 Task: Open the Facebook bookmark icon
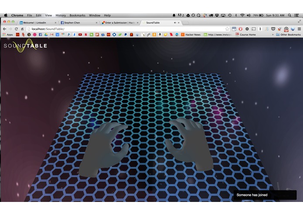pos(40,34)
